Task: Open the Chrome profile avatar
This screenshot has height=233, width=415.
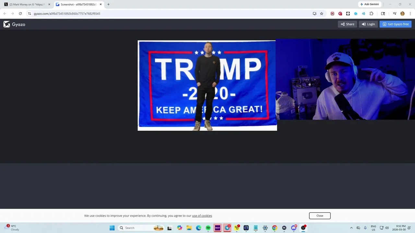Action: 402,14
